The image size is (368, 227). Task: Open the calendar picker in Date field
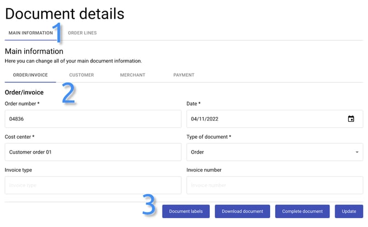pos(351,119)
